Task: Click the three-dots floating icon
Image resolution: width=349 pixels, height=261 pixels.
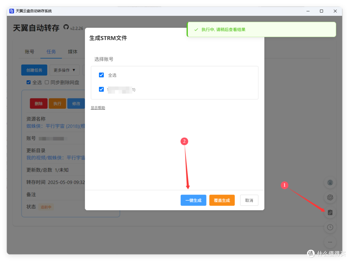Action: point(330,242)
